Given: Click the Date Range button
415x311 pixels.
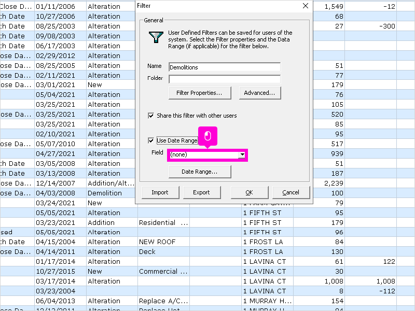Looking at the screenshot, I should click(x=200, y=172).
